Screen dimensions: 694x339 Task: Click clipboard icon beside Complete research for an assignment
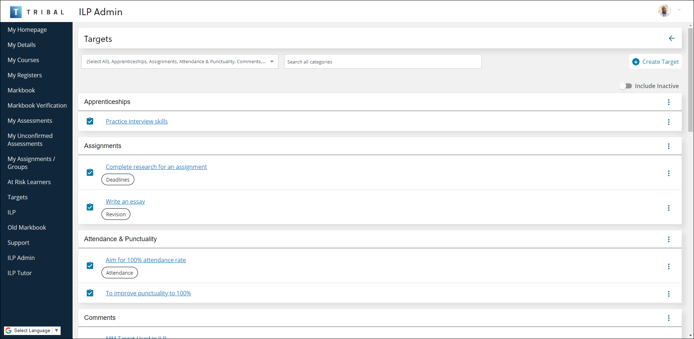coord(90,173)
